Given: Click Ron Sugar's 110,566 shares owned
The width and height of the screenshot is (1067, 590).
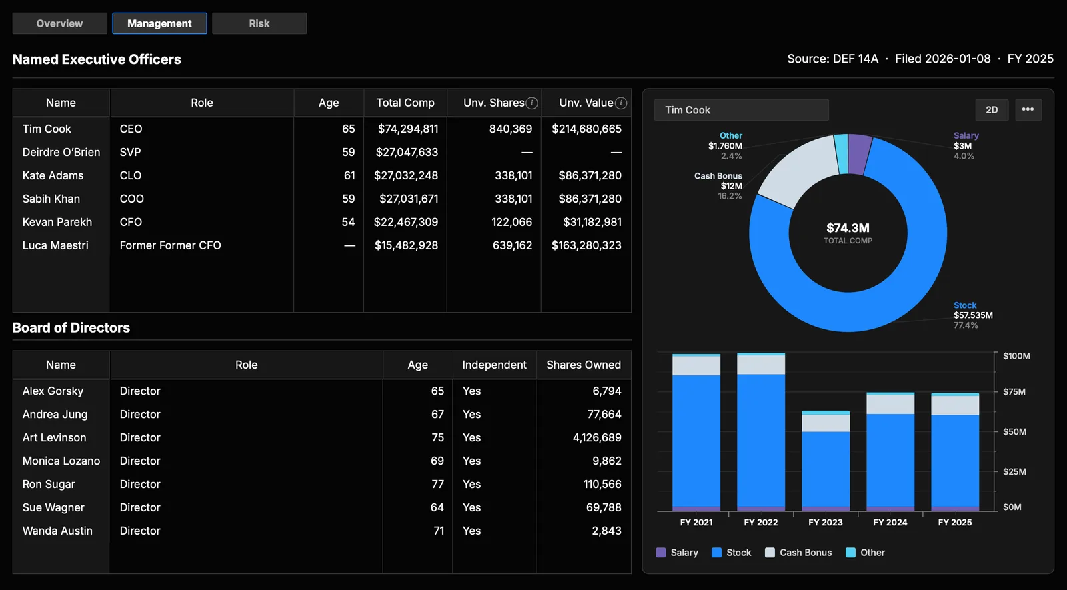Looking at the screenshot, I should pyautogui.click(x=602, y=484).
